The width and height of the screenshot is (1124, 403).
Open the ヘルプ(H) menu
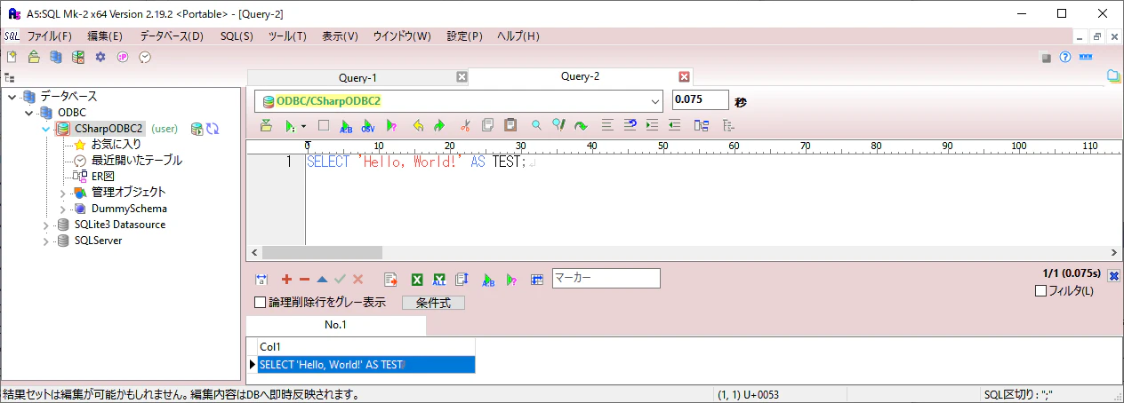[x=518, y=36]
